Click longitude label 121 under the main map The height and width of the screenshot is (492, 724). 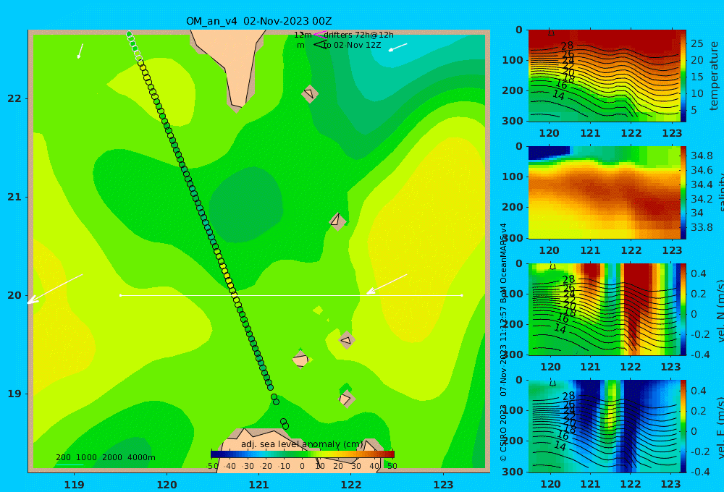pos(258,485)
